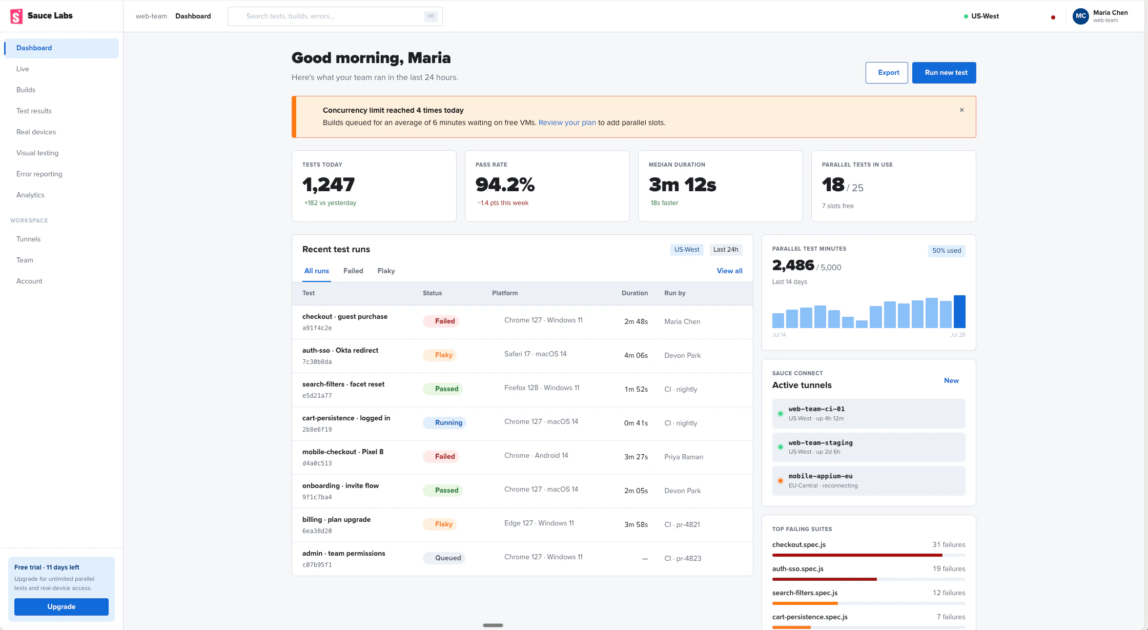Click the web-team breadcrumb

(x=151, y=16)
